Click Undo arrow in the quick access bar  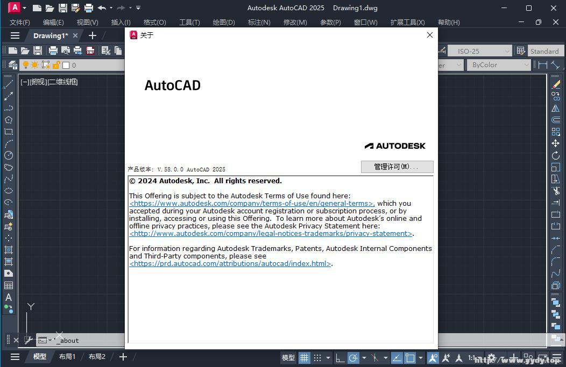[x=102, y=8]
